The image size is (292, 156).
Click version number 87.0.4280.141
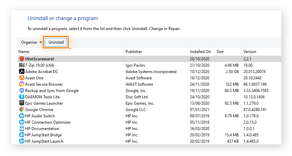coord(255,110)
